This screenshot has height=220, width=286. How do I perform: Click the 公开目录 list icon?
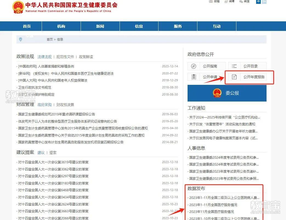tap(234, 66)
